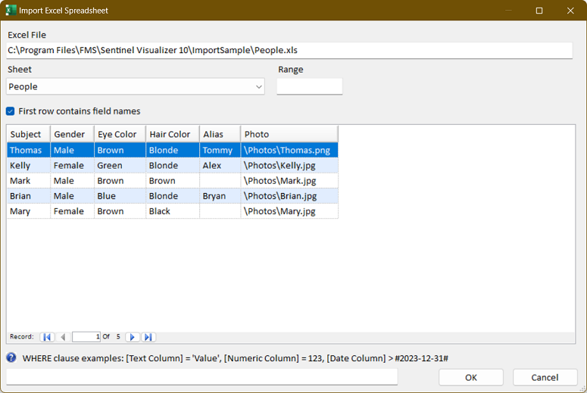Viewport: 587px width, 393px height.
Task: Click the Cancel button
Action: [545, 377]
